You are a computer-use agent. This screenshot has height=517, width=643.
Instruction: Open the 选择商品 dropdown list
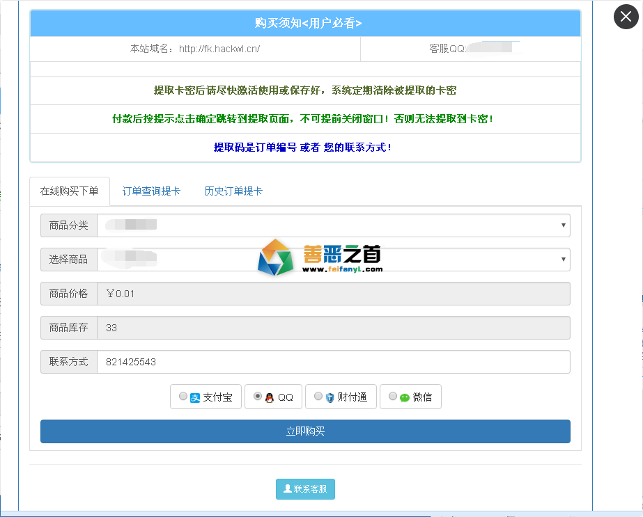click(x=333, y=260)
